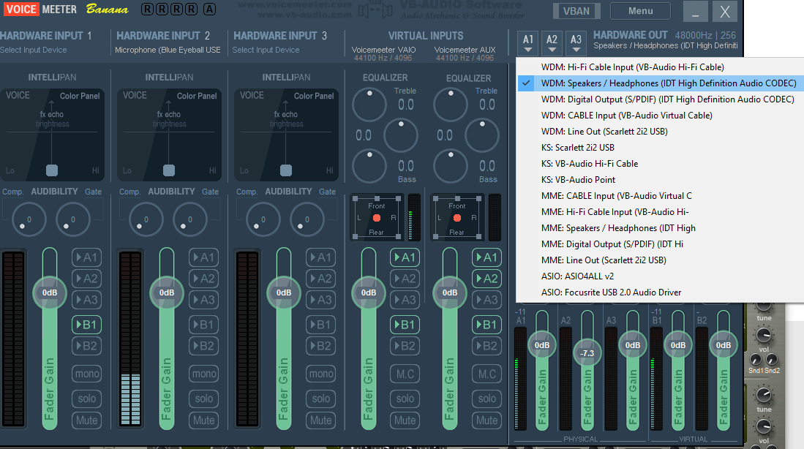Mute the Voicemeeter AUX strip
This screenshot has width=804, height=449.
[486, 420]
